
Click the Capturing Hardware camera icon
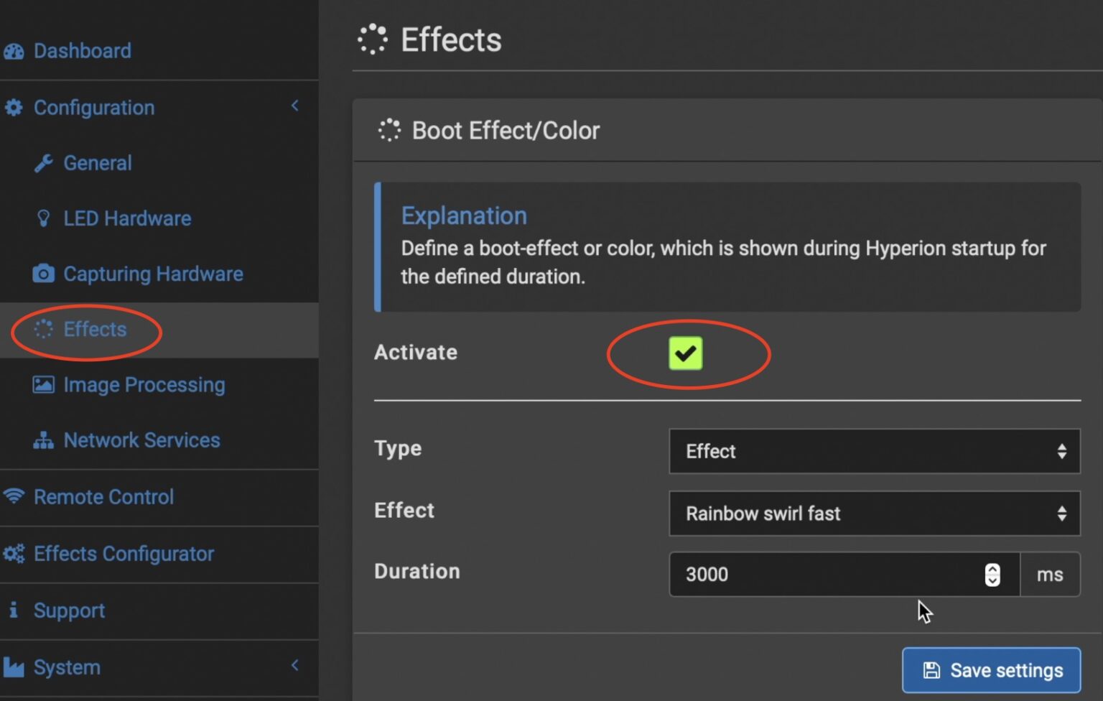click(x=43, y=274)
